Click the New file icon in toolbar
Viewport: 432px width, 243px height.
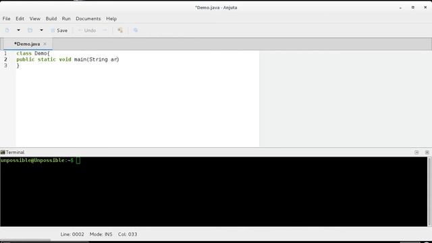(x=7, y=30)
